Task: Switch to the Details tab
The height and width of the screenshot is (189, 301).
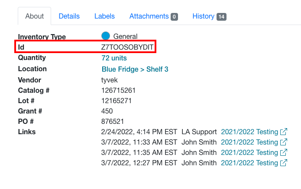Action: (x=69, y=16)
